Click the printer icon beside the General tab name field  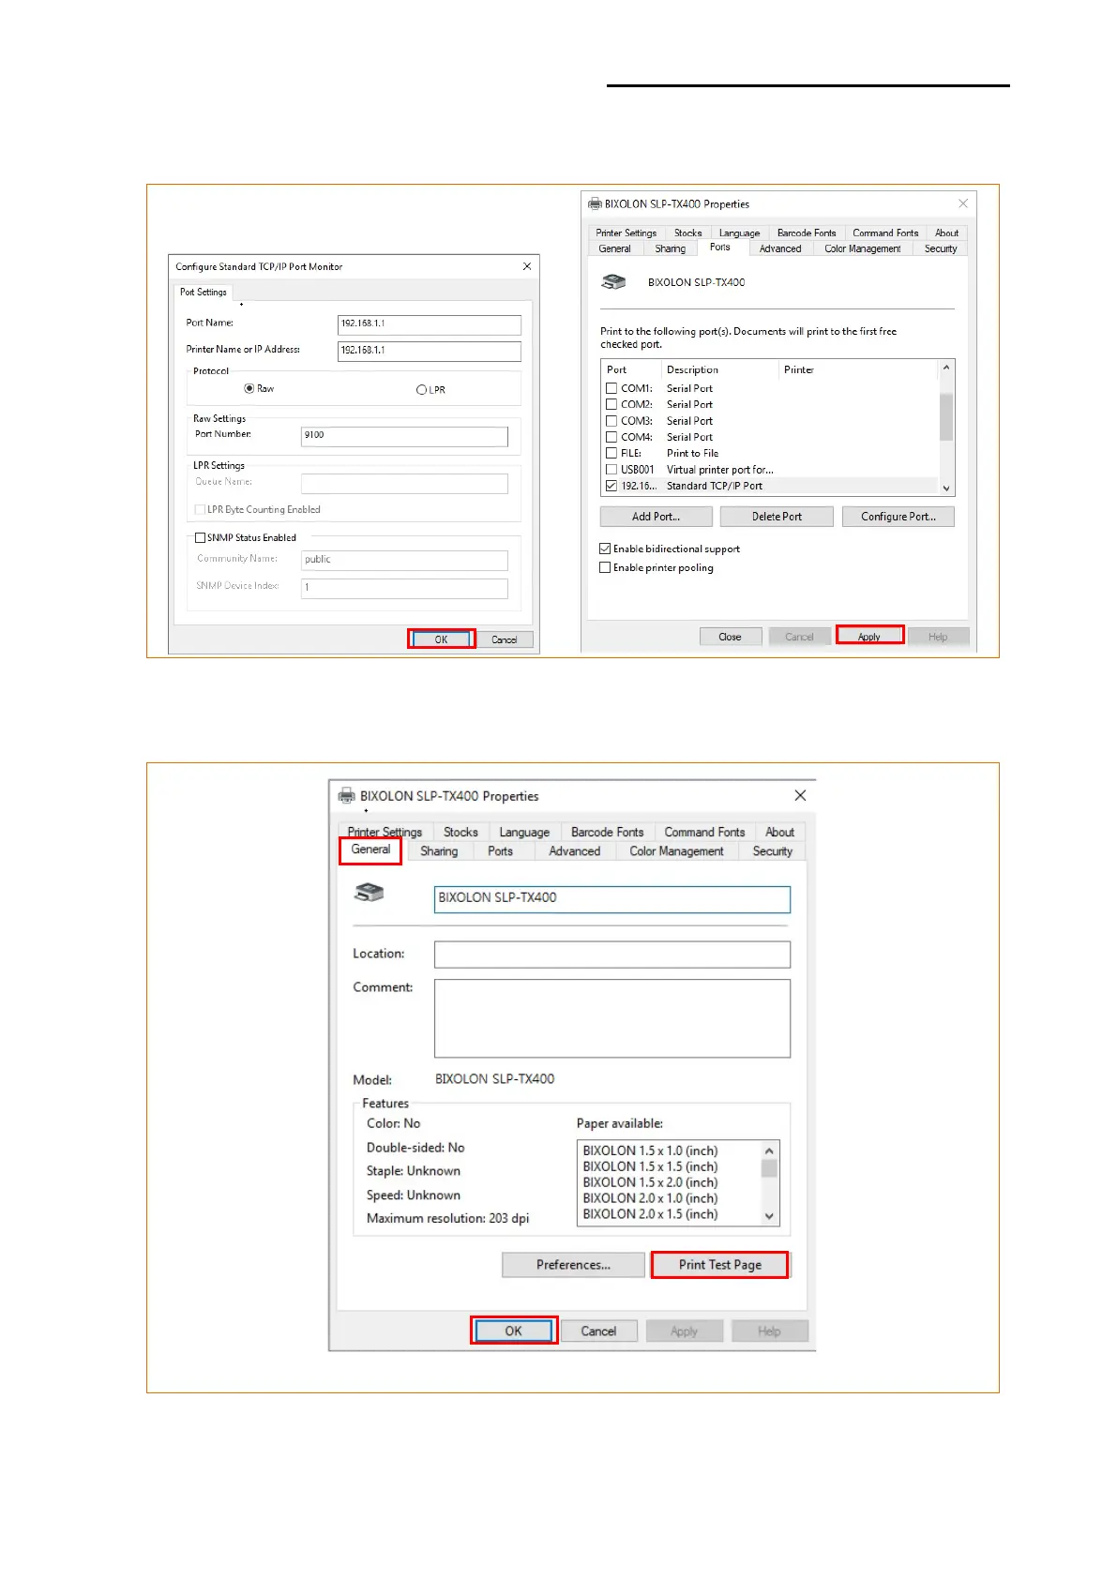pyautogui.click(x=369, y=893)
